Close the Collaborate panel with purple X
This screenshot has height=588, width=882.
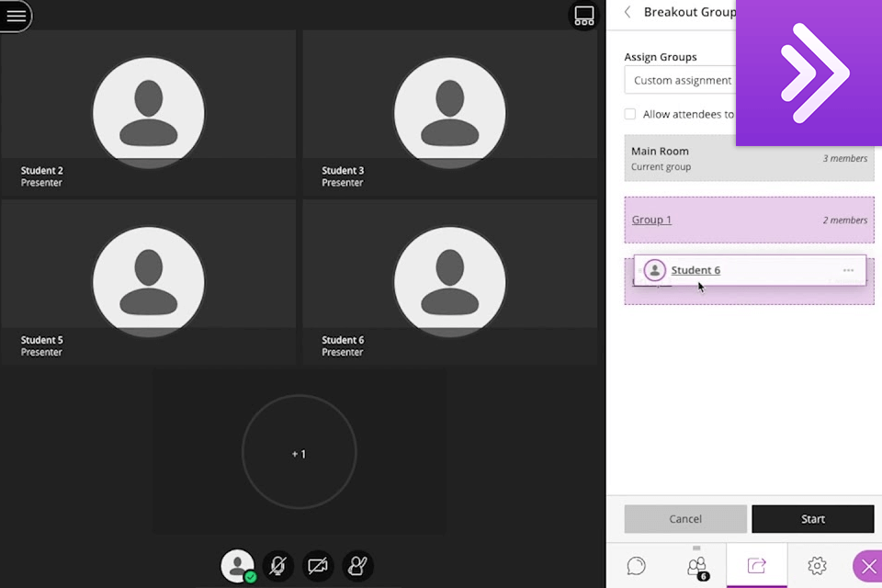point(868,567)
